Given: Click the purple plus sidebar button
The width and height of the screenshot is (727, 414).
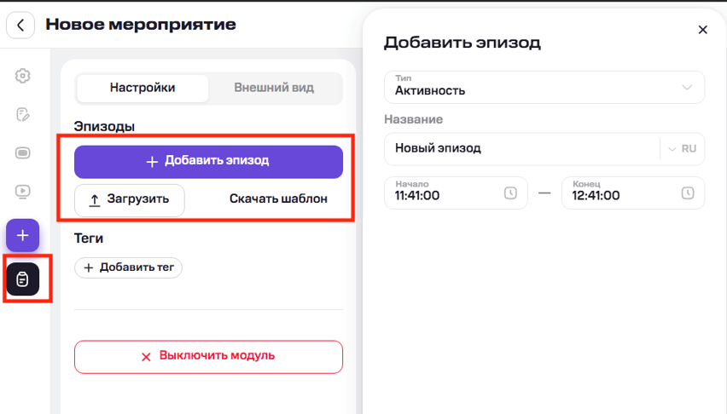Looking at the screenshot, I should pos(23,235).
